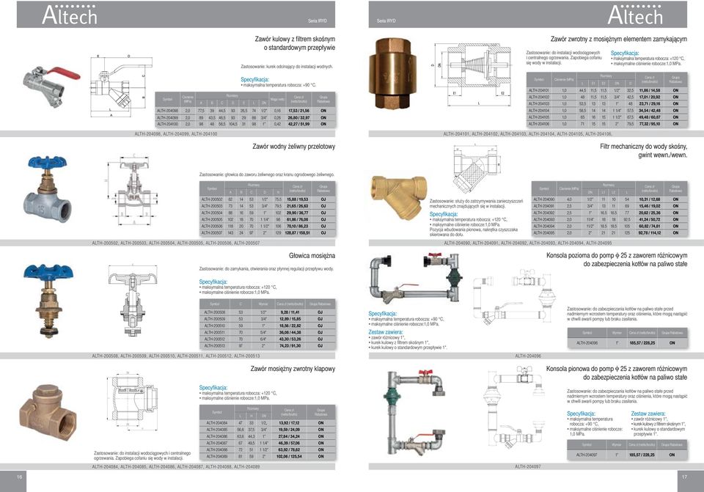Image resolution: width=704 pixels, height=492 pixels.
Task: Click price "102,06 / 125,54" for ALTH-204089
Action: tap(289, 457)
